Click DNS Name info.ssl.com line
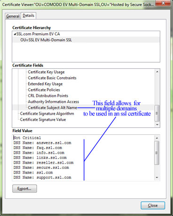 pyautogui.click(x=39, y=153)
